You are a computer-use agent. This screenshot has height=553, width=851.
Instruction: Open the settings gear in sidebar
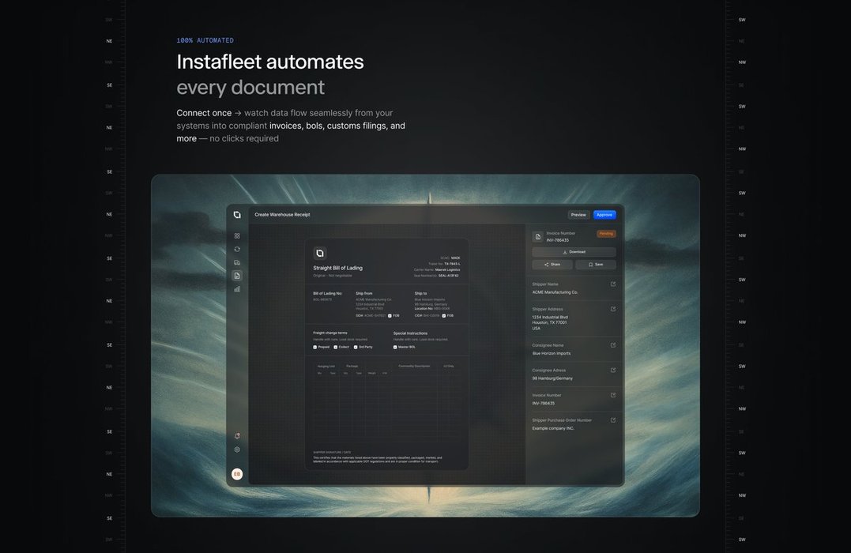coord(237,450)
